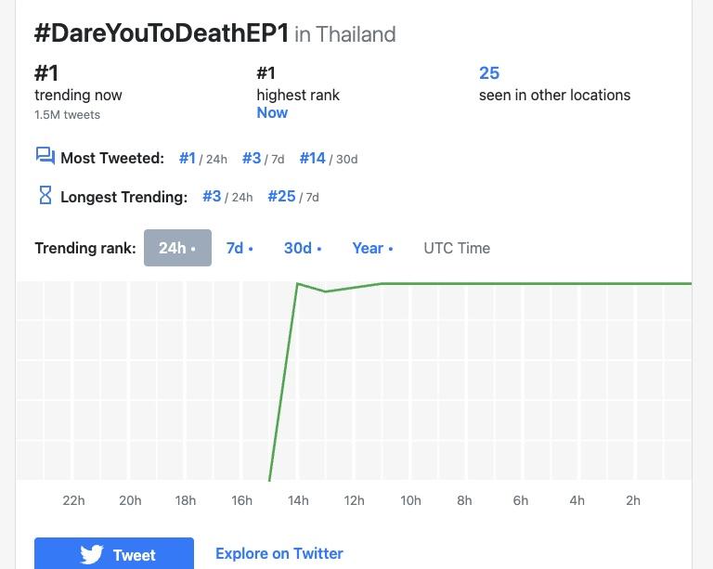Screen dimensions: 713x569
Task: Open Most Tweeted #3 / 7d rank
Action: 252,158
